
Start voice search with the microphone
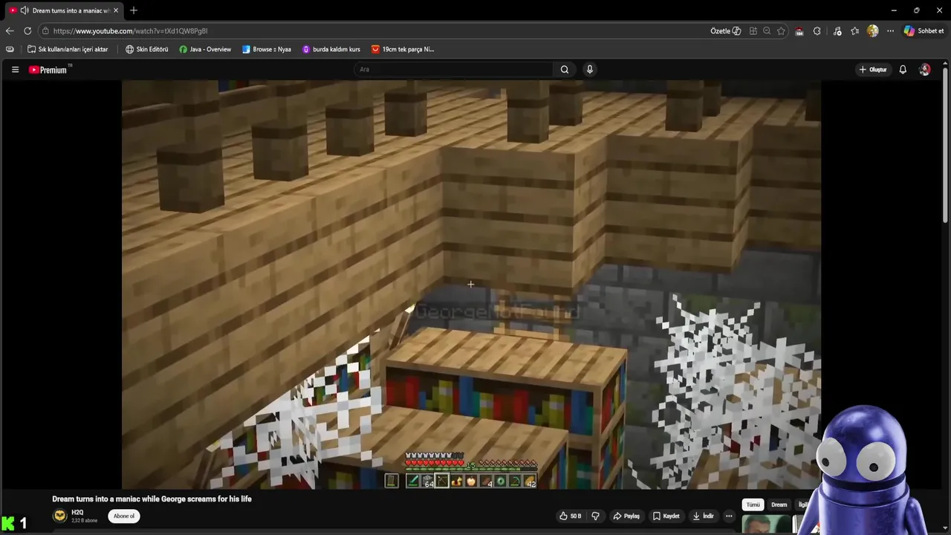click(x=590, y=69)
